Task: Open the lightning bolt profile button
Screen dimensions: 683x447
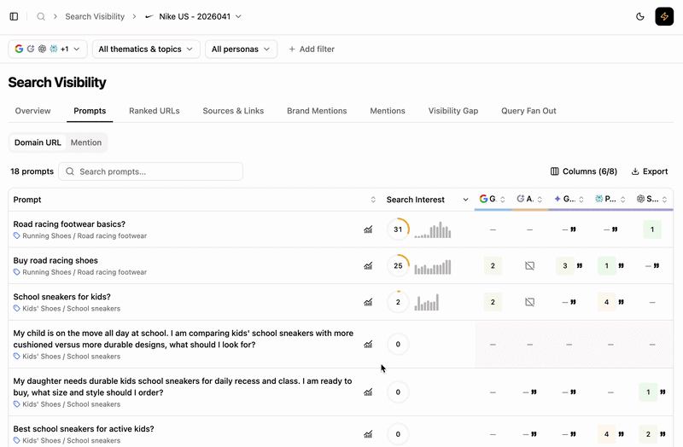Action: coord(664,16)
